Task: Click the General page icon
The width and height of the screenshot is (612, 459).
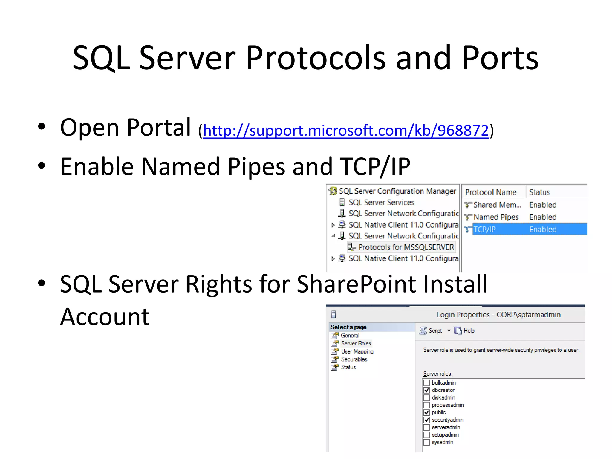Action: (335, 336)
